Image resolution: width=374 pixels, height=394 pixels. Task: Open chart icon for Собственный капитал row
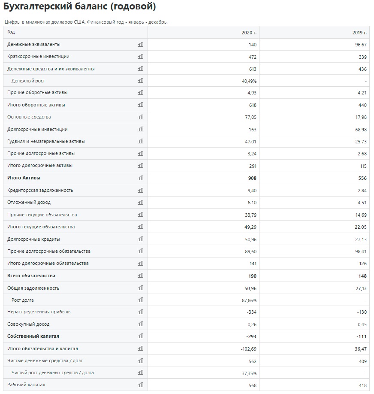pos(140,336)
